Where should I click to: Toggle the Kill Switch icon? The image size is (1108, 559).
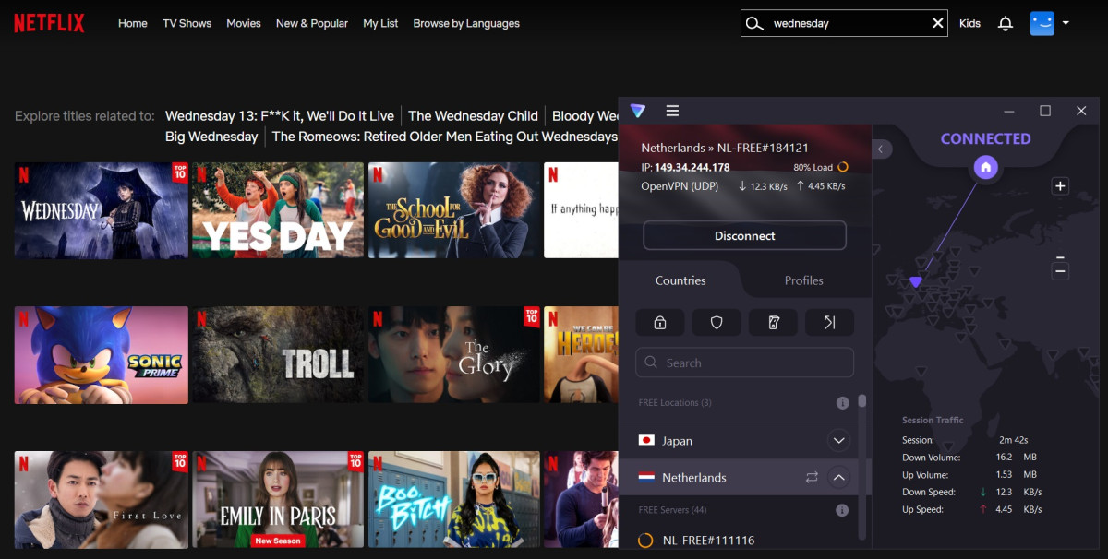click(773, 322)
